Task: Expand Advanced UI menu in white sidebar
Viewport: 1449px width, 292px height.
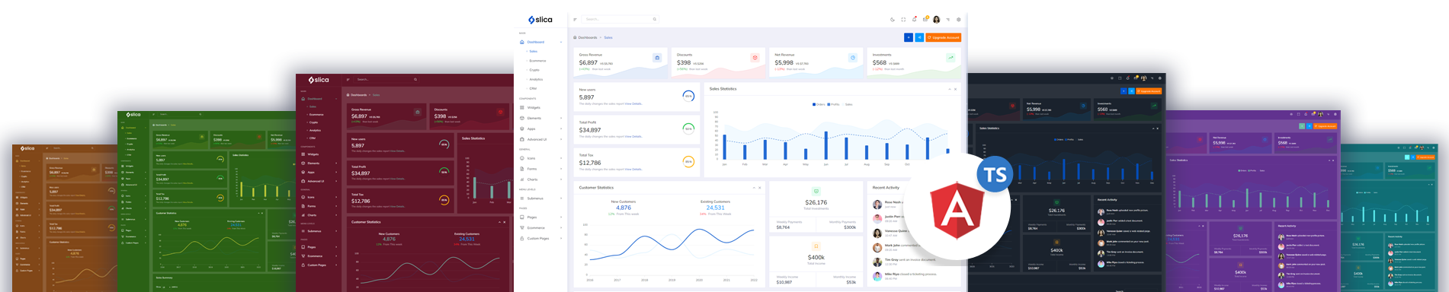Action: (x=541, y=139)
